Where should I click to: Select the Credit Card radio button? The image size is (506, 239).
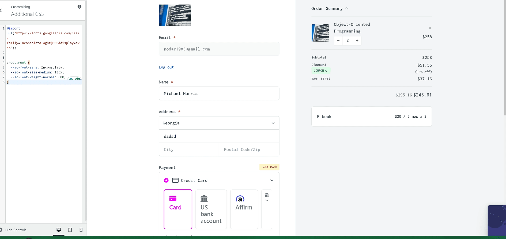[x=166, y=180]
